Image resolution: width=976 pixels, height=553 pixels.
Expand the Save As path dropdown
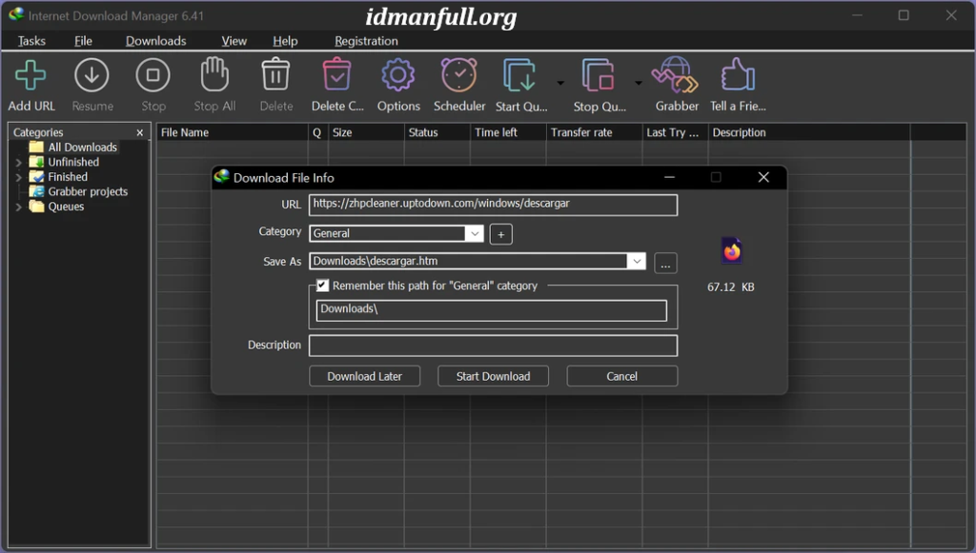coord(636,261)
